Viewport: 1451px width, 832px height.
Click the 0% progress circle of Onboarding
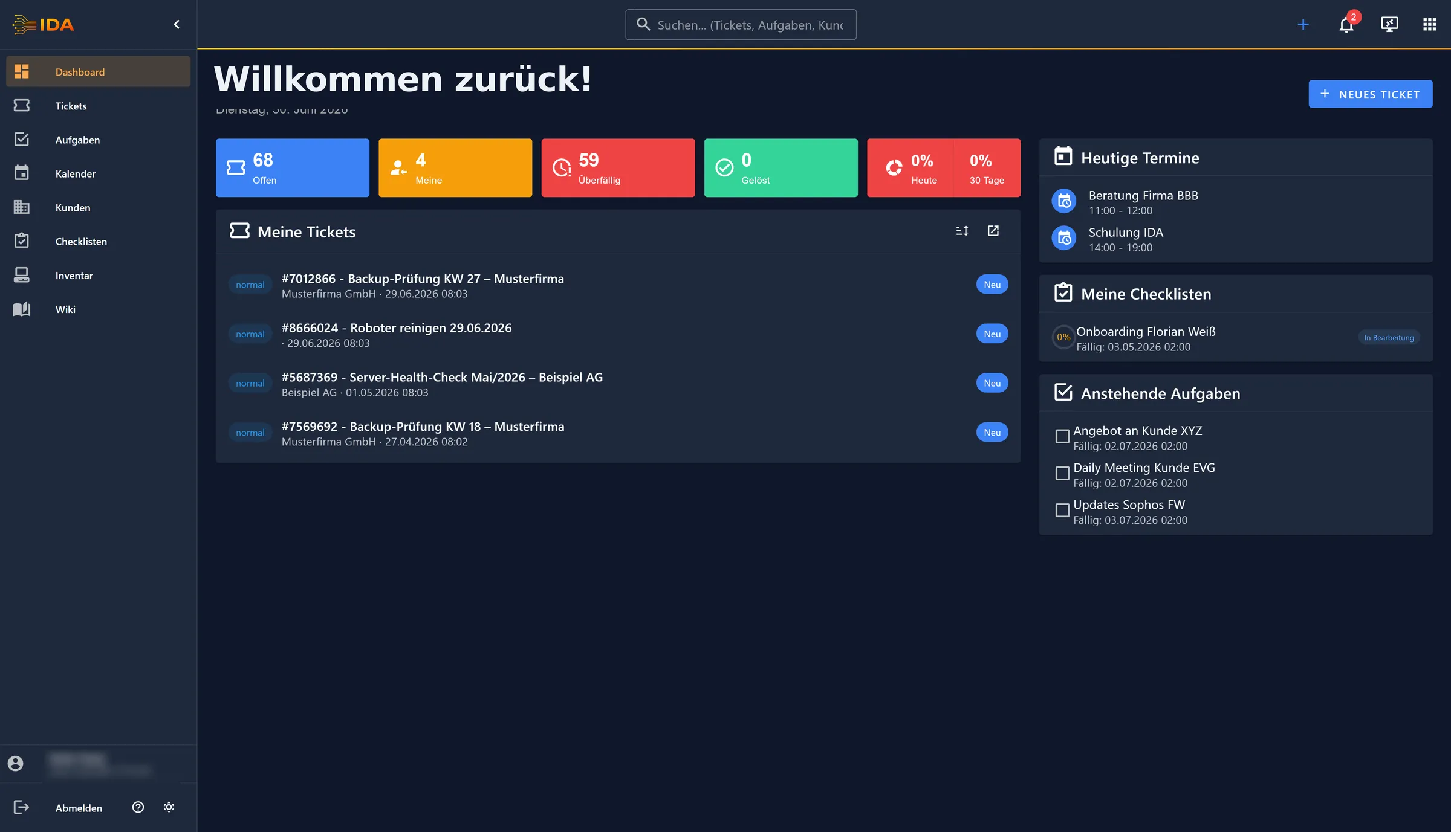point(1063,337)
